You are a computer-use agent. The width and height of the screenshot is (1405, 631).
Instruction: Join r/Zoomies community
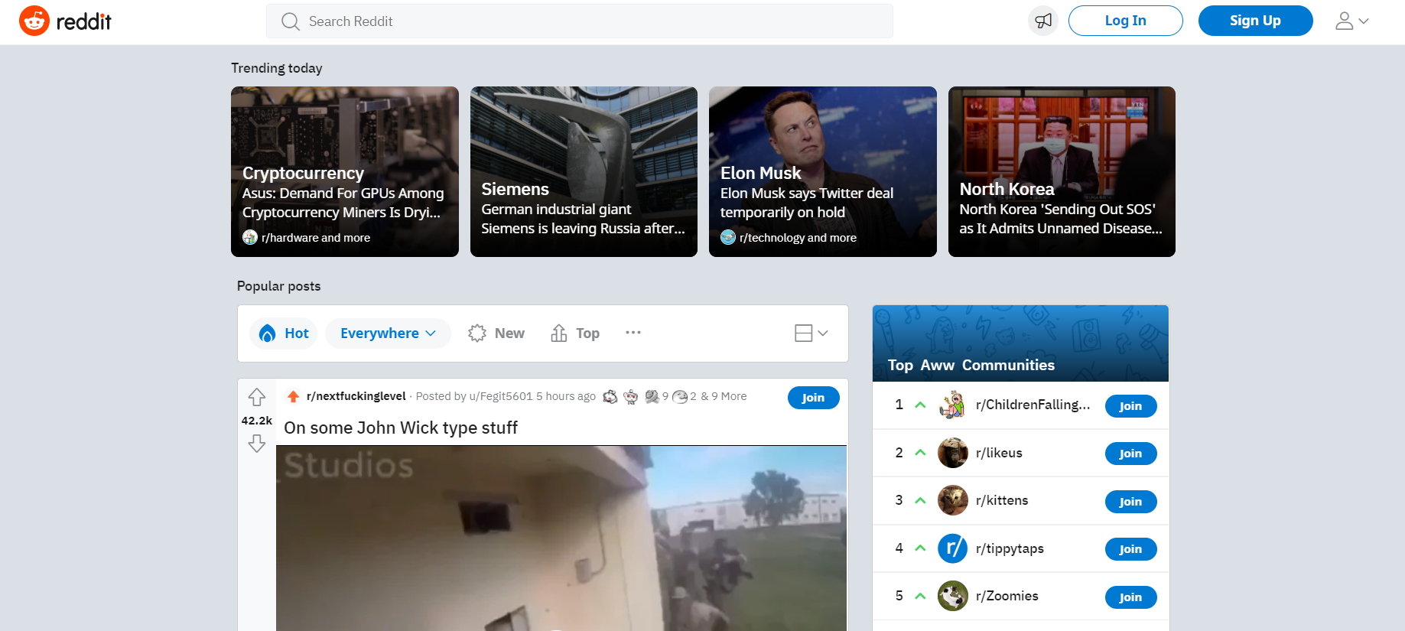pos(1130,597)
